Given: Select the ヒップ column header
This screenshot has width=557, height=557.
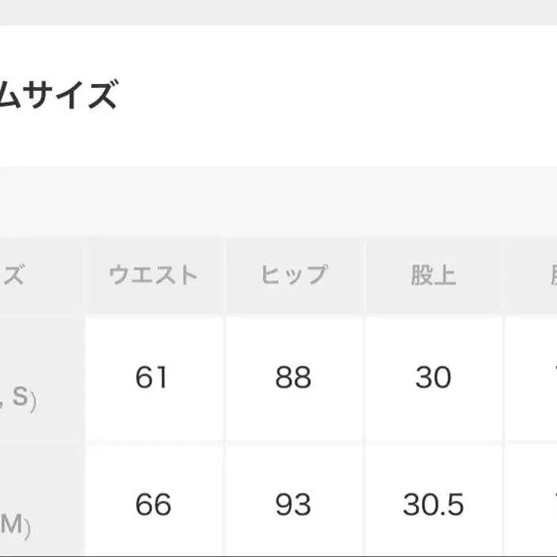Looking at the screenshot, I should (x=293, y=275).
